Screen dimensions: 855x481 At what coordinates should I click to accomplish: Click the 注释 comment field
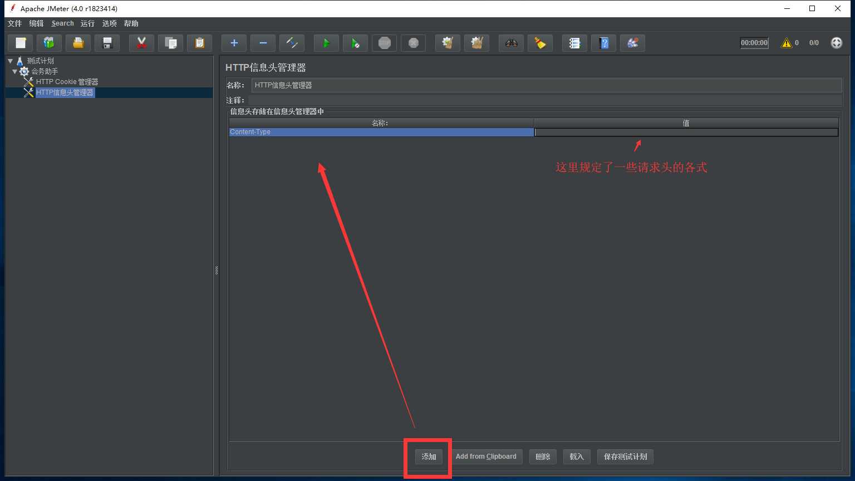click(544, 100)
